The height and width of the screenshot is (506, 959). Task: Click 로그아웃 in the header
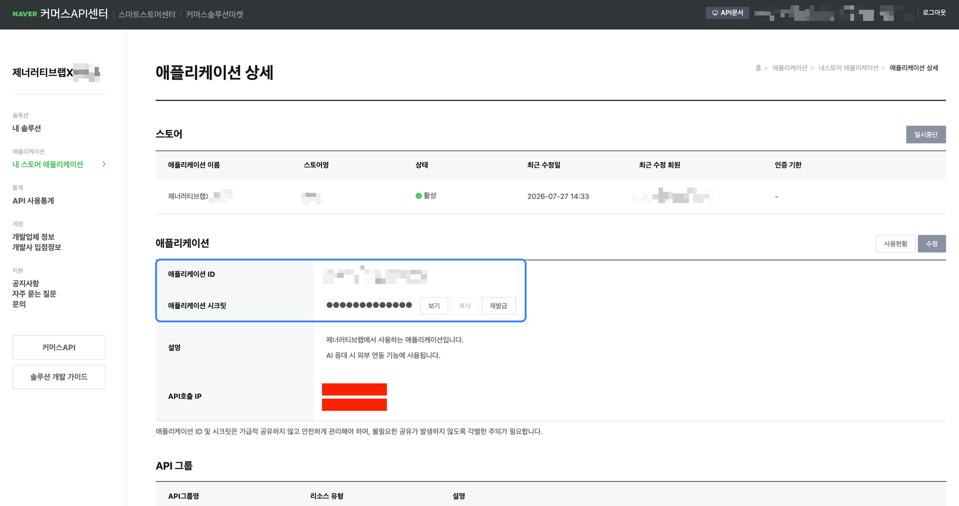(x=934, y=13)
